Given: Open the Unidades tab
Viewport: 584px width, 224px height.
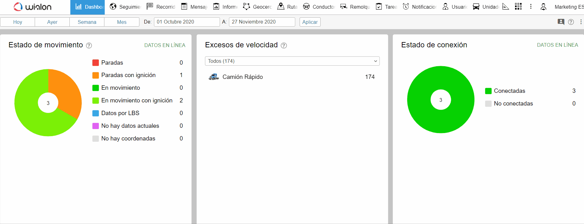Looking at the screenshot, I should pos(486,7).
